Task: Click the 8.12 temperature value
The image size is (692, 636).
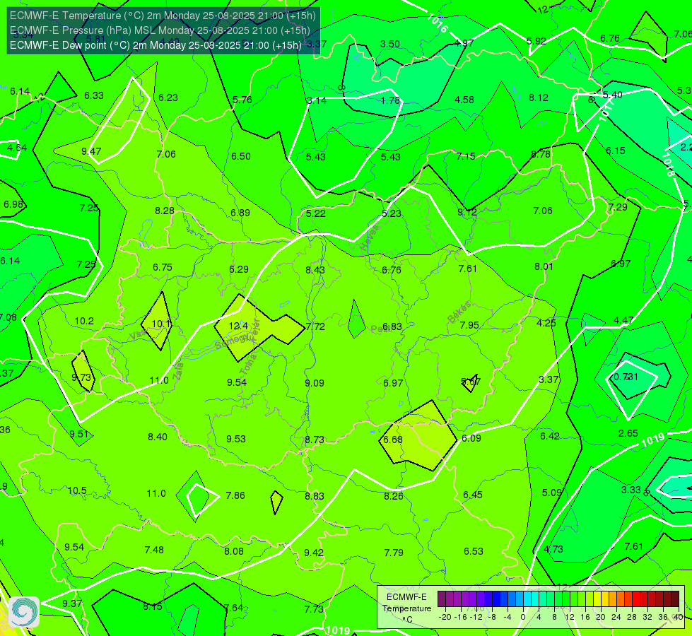Action: pyautogui.click(x=539, y=98)
